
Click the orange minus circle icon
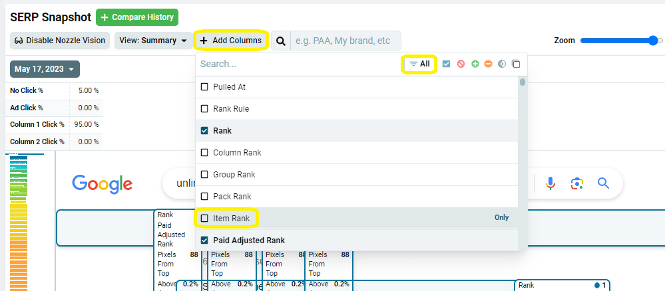(488, 64)
